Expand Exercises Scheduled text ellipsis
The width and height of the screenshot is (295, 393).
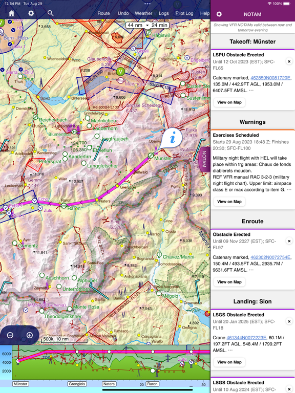tap(289, 189)
